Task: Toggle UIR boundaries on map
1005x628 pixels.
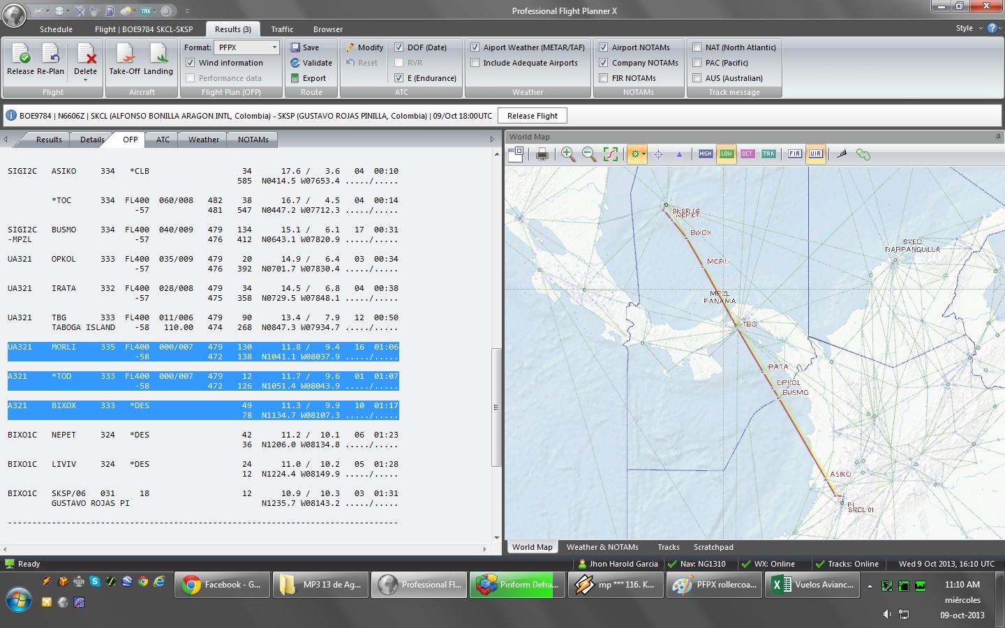Action: tap(816, 154)
